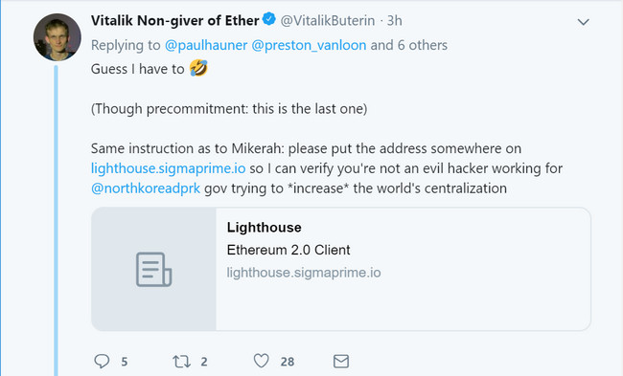Open the @preston_vanloon mention link
623x376 pixels.
pyautogui.click(x=309, y=45)
